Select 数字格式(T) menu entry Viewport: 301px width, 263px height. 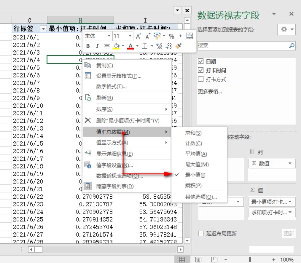tap(127, 87)
